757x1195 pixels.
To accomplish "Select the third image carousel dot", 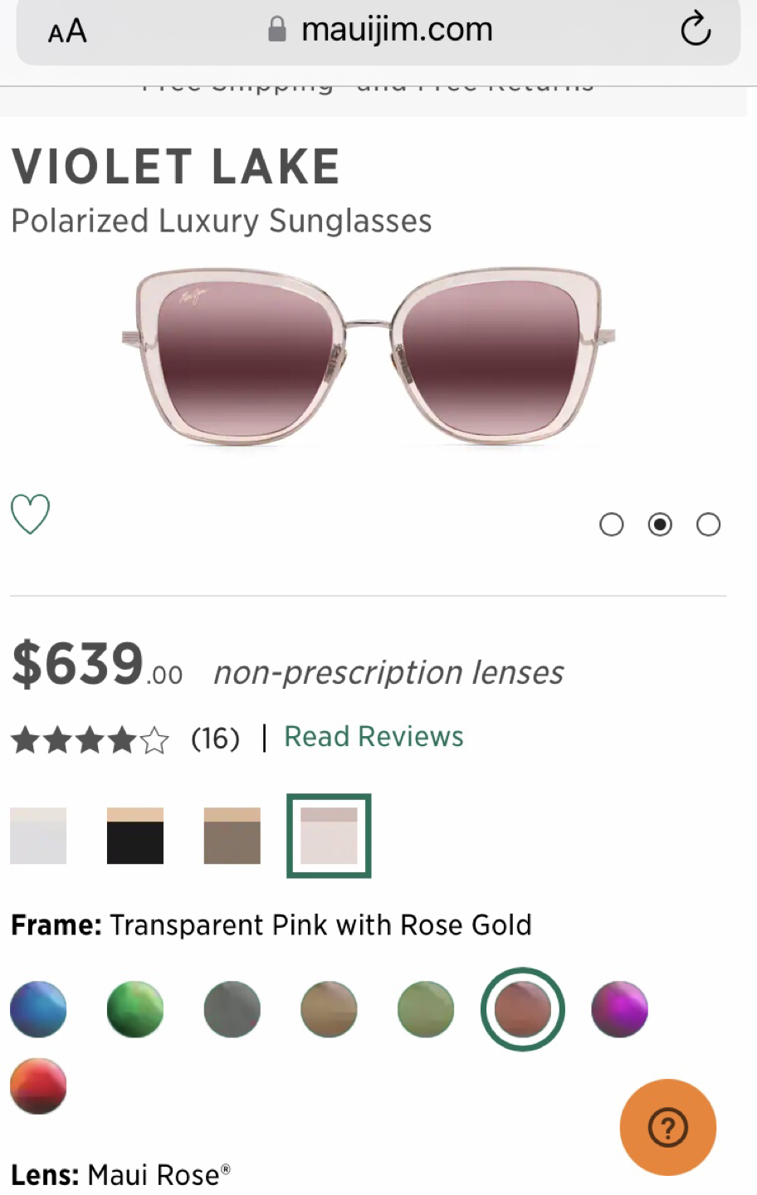I will click(708, 524).
